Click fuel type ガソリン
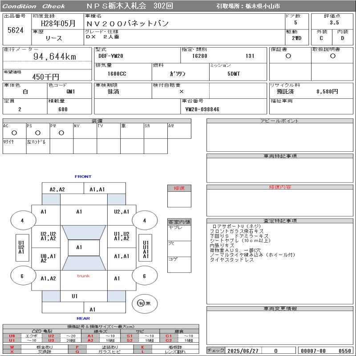The height and width of the screenshot is (356, 356). 178,73
